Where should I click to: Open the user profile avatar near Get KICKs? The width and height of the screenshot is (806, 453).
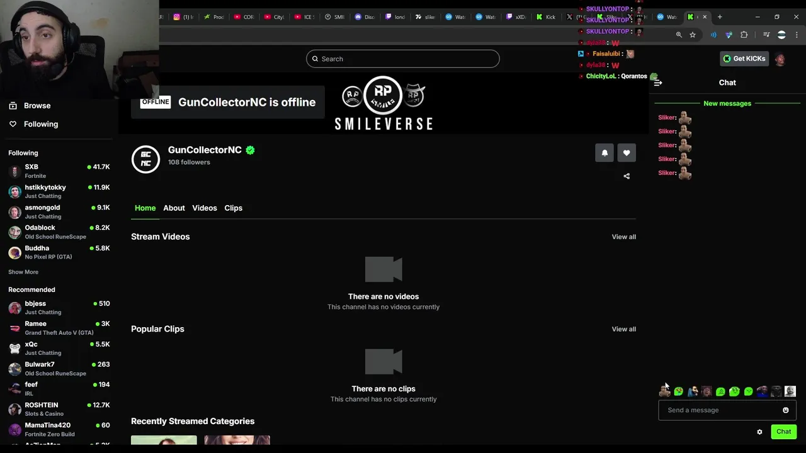coord(780,59)
